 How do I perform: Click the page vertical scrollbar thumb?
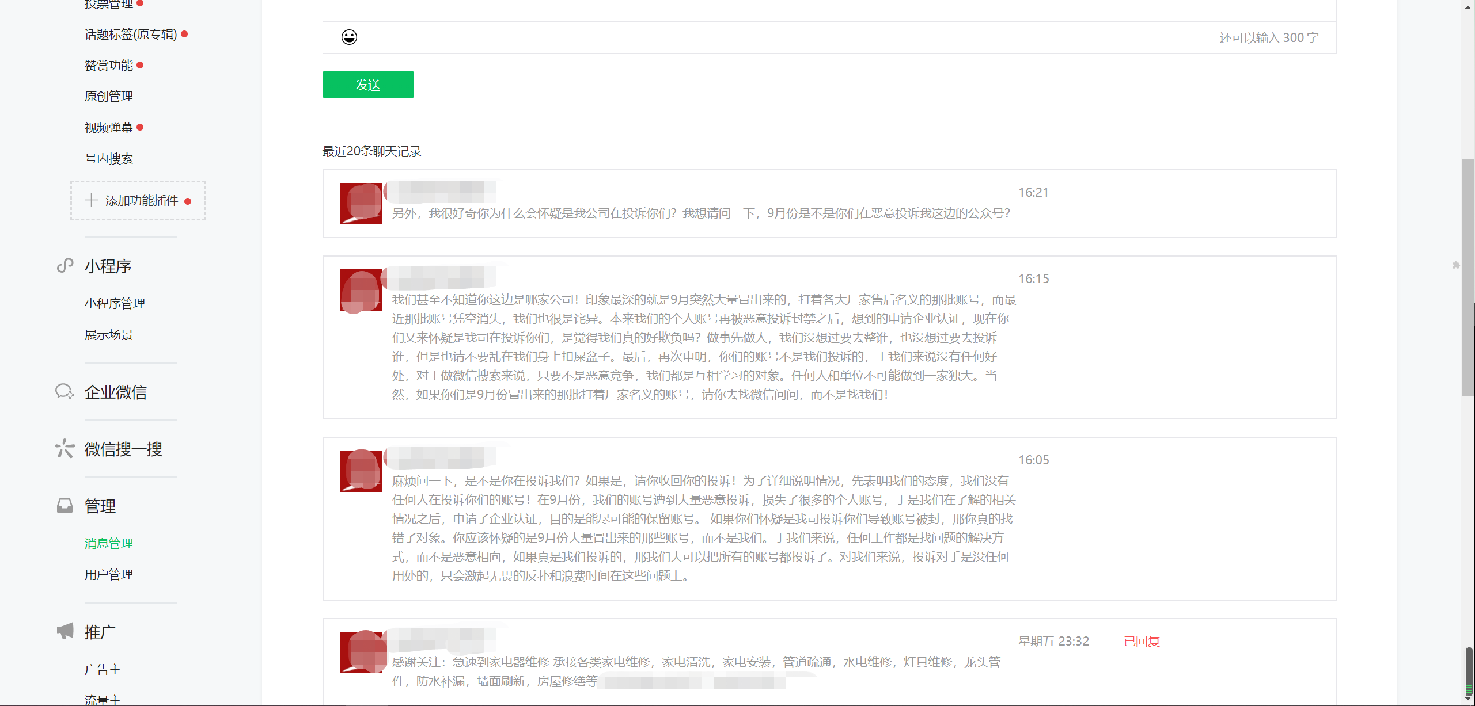[1467, 276]
